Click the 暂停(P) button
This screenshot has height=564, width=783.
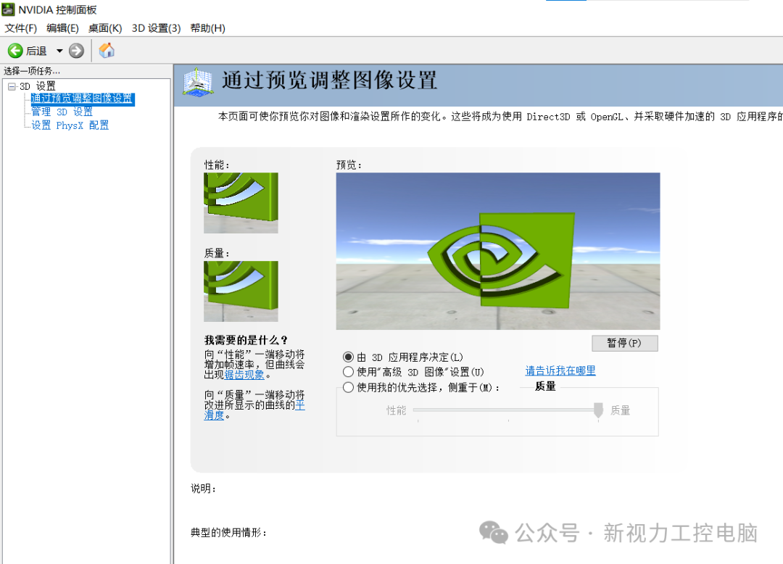(625, 343)
